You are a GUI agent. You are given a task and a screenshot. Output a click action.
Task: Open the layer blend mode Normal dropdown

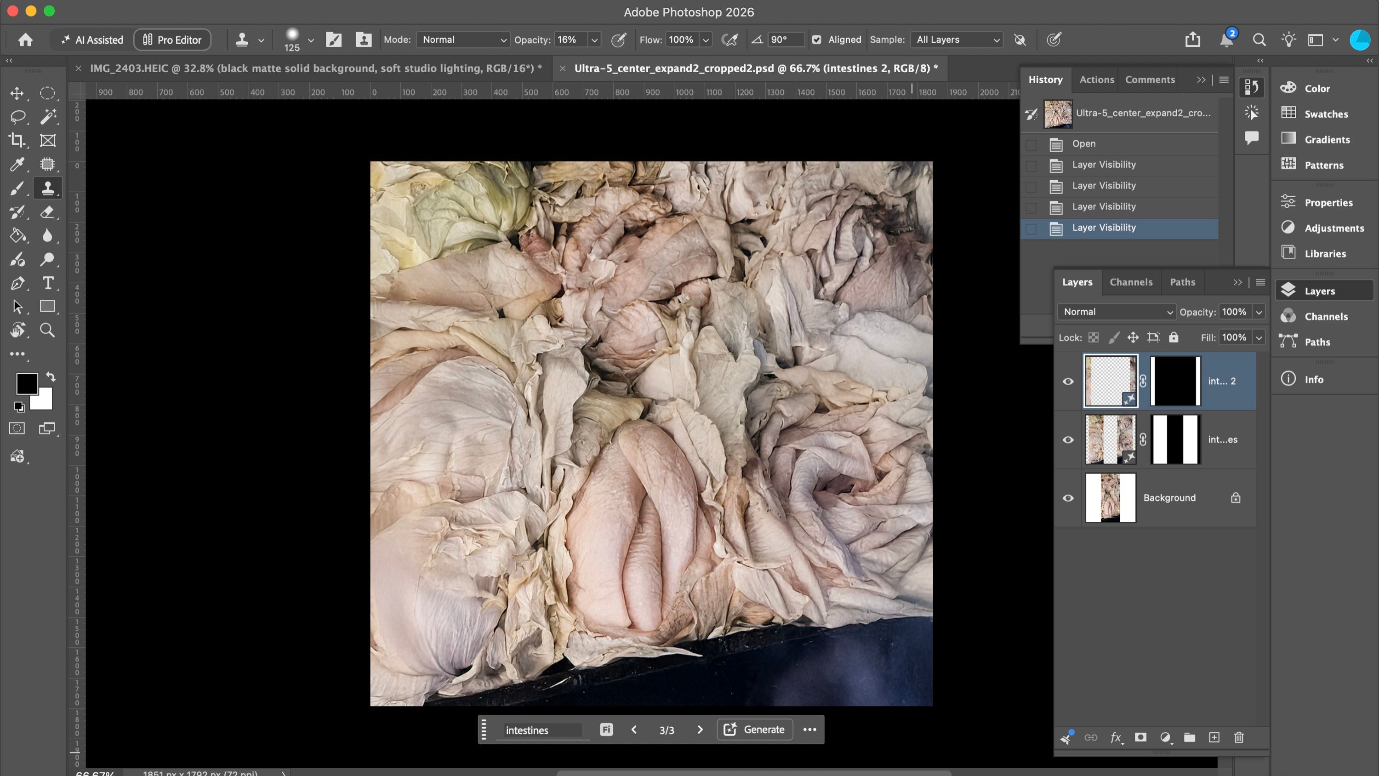tap(1116, 312)
